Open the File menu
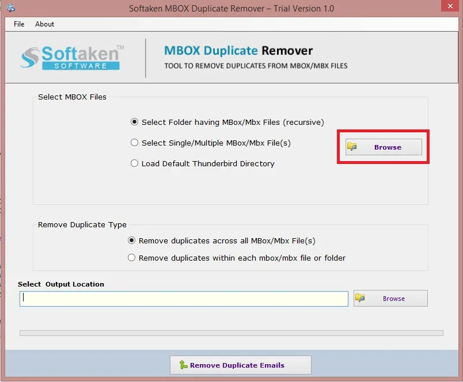 (x=19, y=24)
